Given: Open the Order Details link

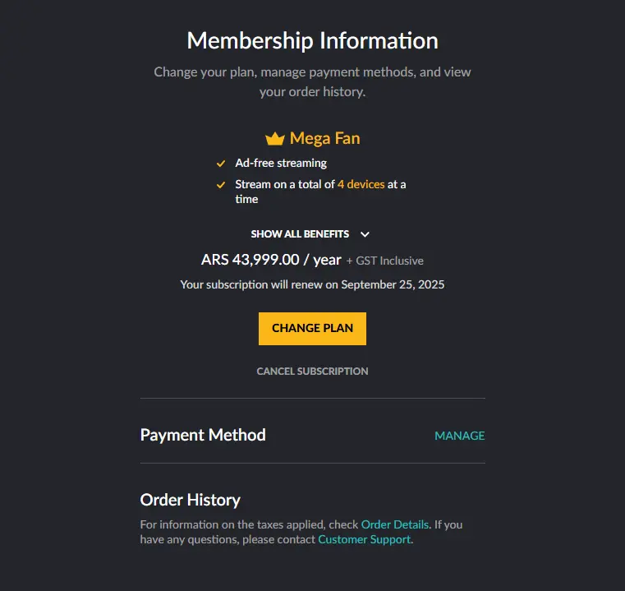Looking at the screenshot, I should pos(394,524).
